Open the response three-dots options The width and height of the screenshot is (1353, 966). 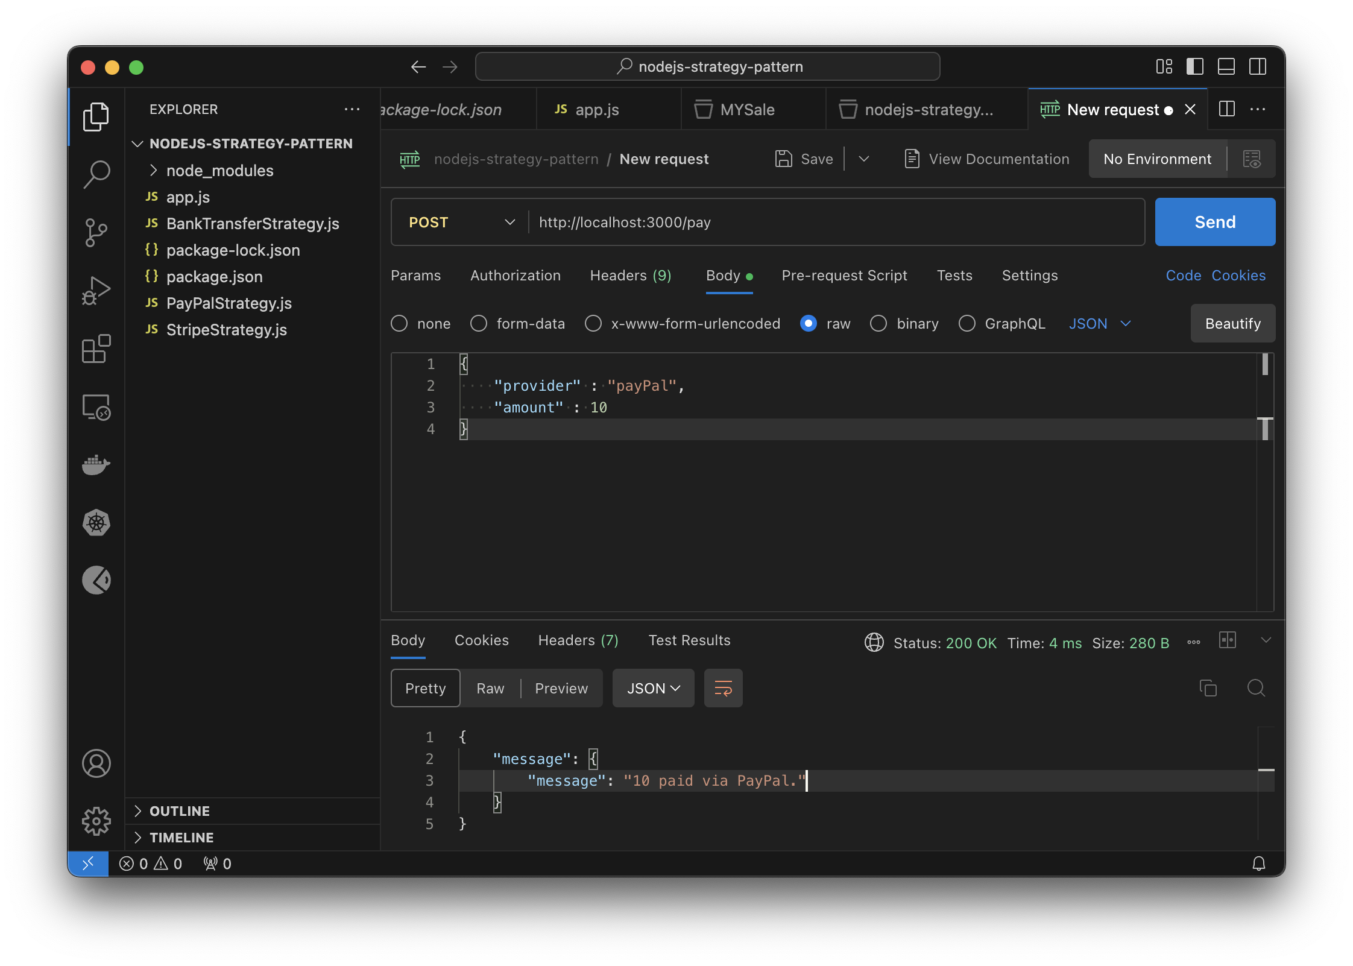[1193, 642]
